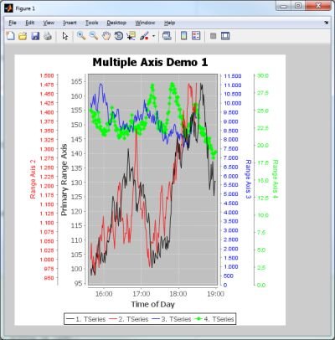
Task: Dock the figure using the corner arrow
Action: tap(326, 23)
